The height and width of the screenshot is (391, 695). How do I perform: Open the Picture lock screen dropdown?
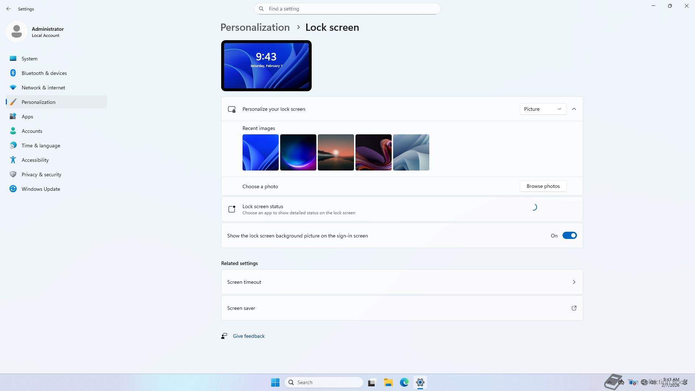point(543,109)
